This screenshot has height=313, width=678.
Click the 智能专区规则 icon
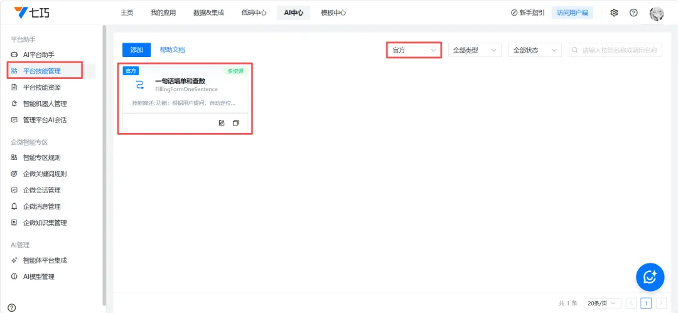pos(14,158)
